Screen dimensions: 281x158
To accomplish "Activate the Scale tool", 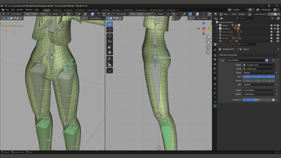I will click(109, 47).
